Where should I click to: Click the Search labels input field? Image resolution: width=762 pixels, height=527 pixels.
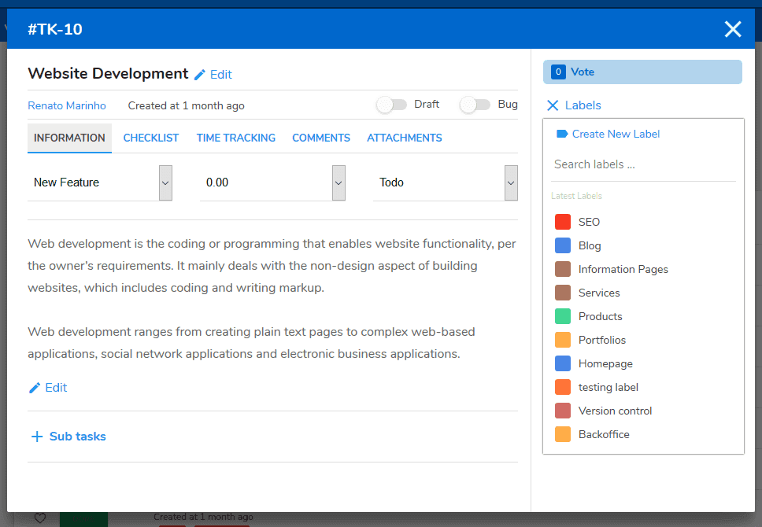643,164
